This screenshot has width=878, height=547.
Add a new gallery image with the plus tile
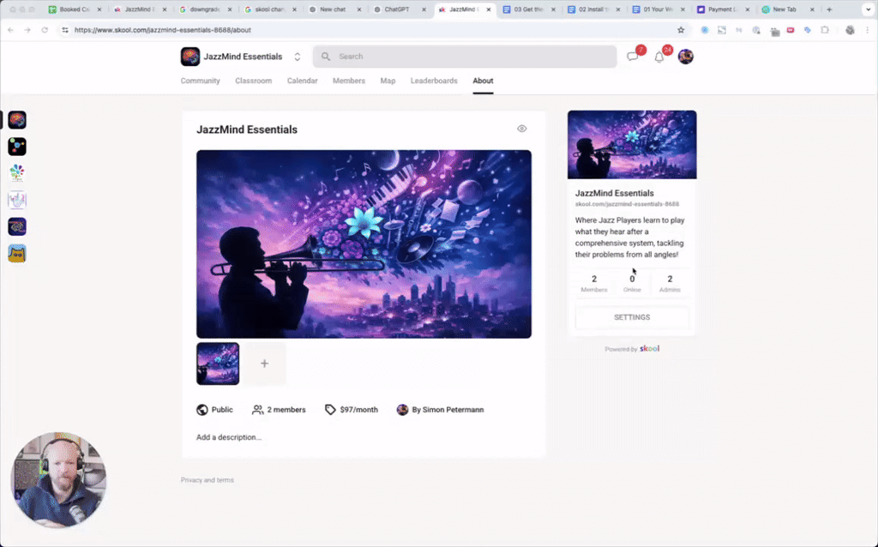[x=264, y=364]
